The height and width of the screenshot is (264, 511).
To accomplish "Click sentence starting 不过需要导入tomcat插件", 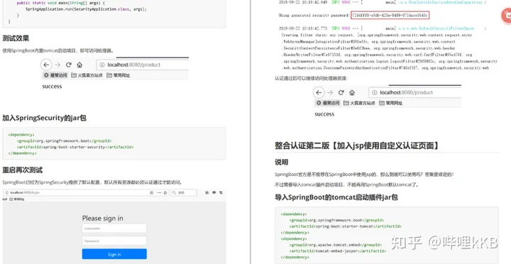I will pyautogui.click(x=346, y=185).
